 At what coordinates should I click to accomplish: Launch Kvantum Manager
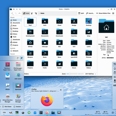pyautogui.click(x=18, y=98)
